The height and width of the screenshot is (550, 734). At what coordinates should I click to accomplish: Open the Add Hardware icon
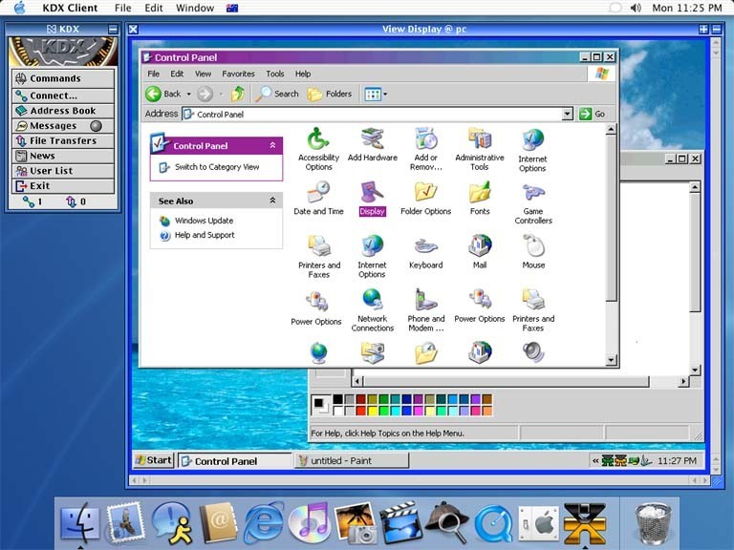point(372,144)
